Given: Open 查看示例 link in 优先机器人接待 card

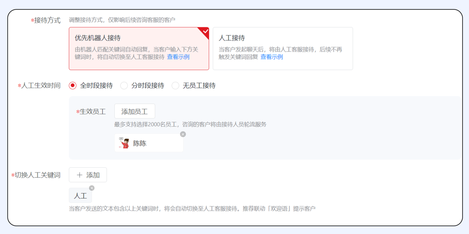Looking at the screenshot, I should tap(178, 57).
